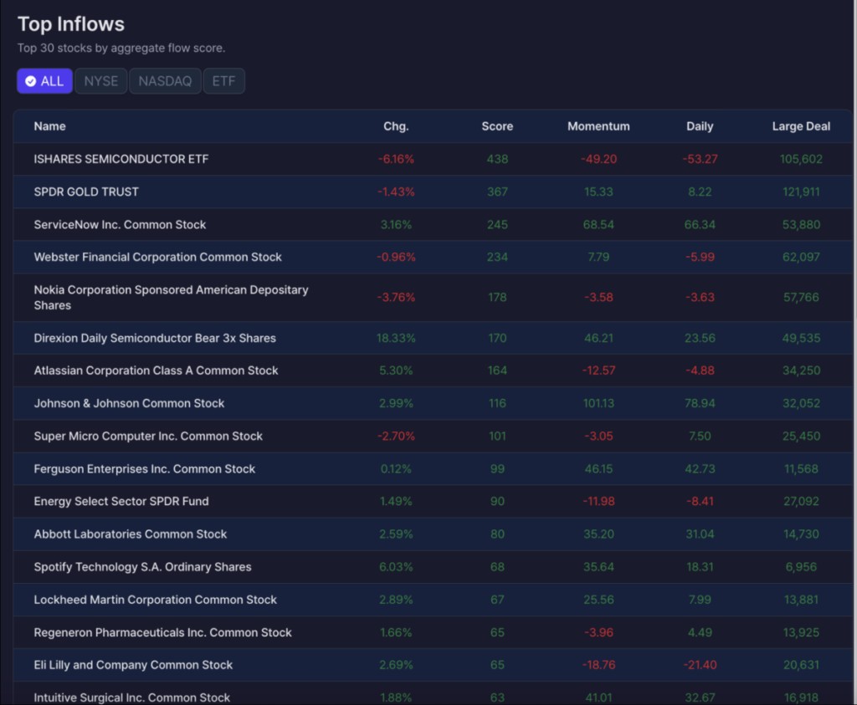This screenshot has width=857, height=705.
Task: Sort by Large Deal column header
Action: 801,126
